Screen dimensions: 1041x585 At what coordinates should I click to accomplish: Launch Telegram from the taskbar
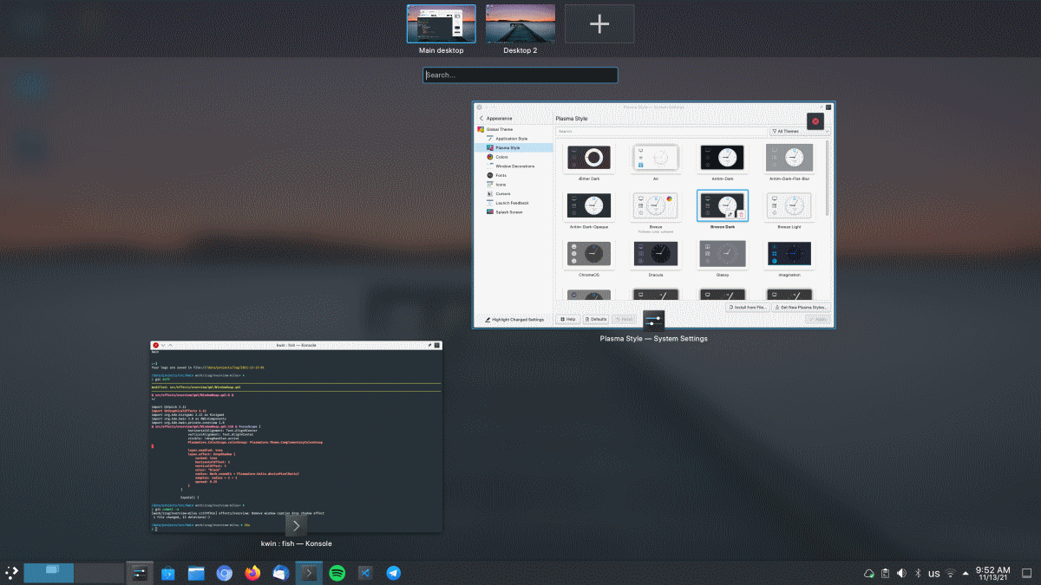coord(393,573)
